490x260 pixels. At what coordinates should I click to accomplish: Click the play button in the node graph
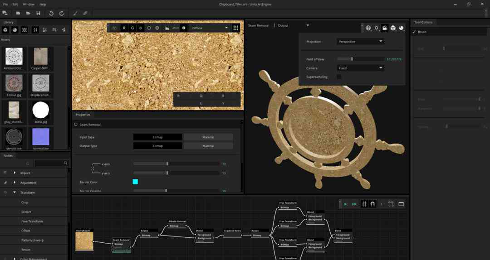[x=345, y=204]
